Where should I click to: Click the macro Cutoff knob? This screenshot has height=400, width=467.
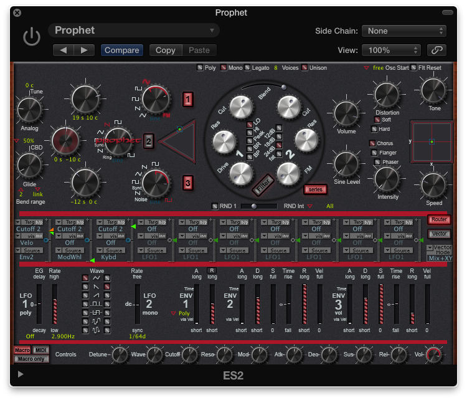pos(190,355)
